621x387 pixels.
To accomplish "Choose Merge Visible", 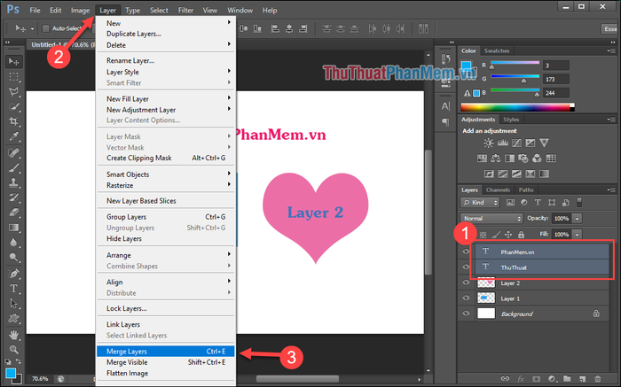I will [166, 362].
